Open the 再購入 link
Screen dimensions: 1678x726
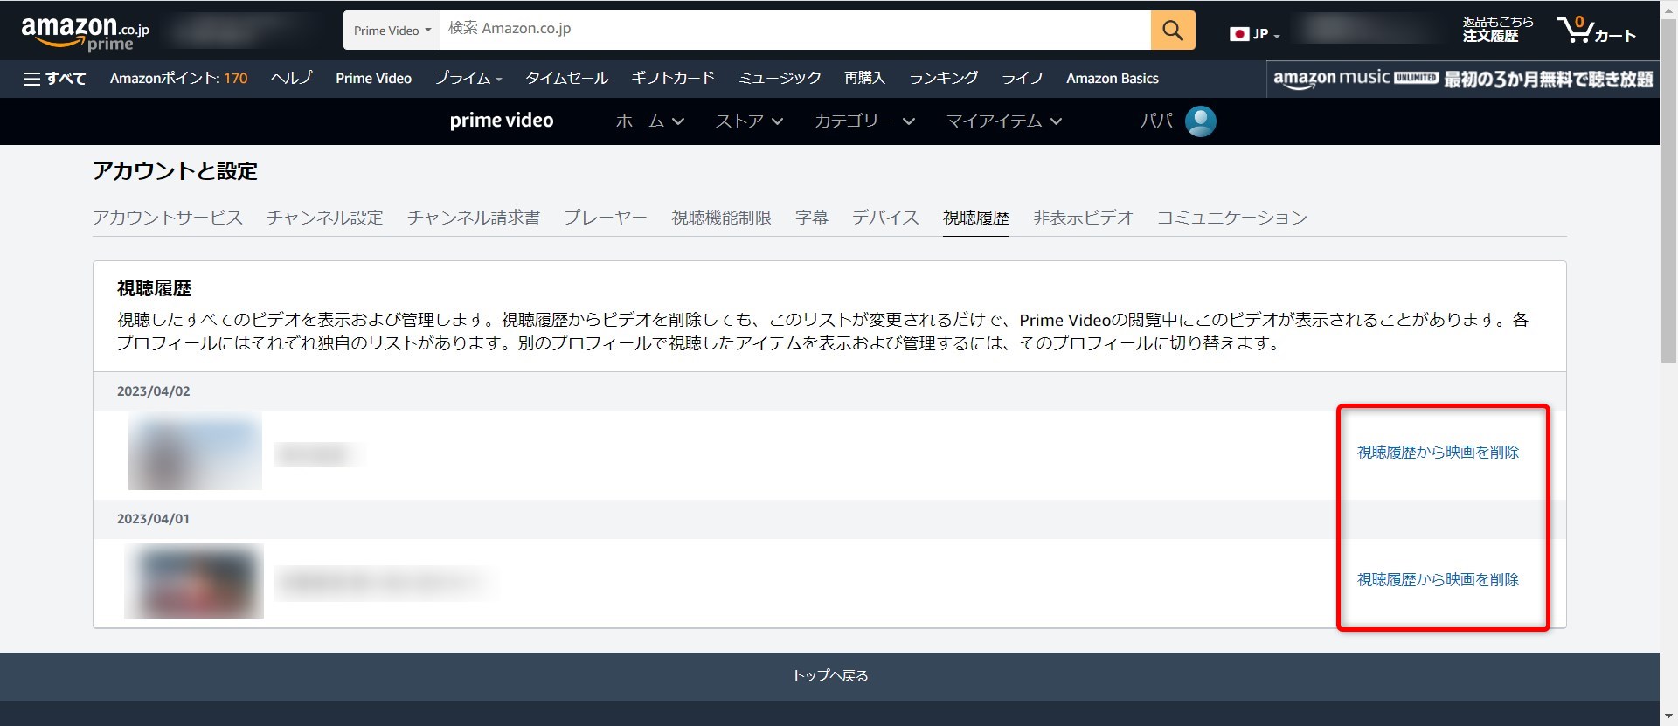(865, 79)
